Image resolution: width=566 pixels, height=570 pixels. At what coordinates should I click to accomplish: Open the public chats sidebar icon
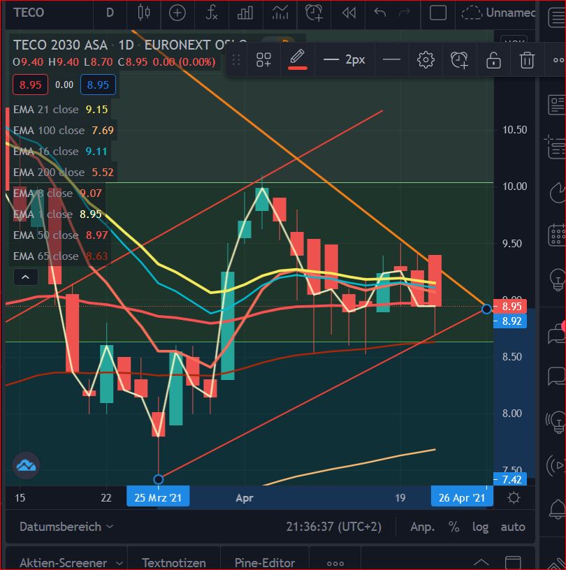(x=556, y=333)
